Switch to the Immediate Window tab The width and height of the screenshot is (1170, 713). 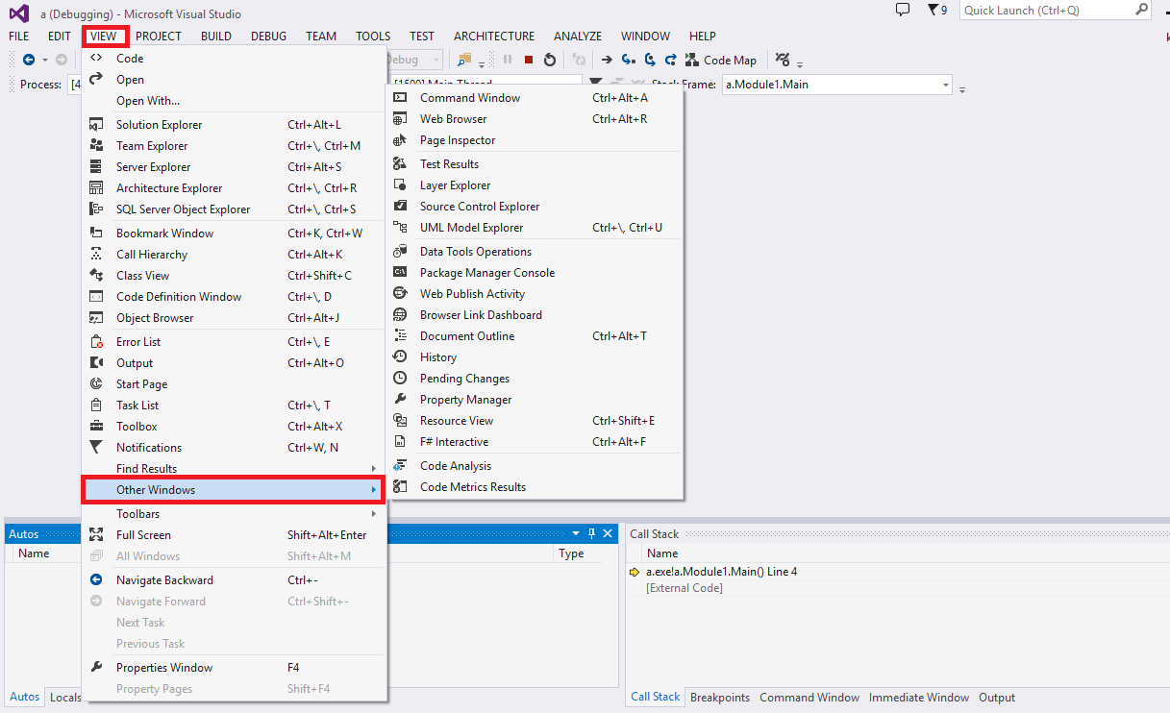919,698
